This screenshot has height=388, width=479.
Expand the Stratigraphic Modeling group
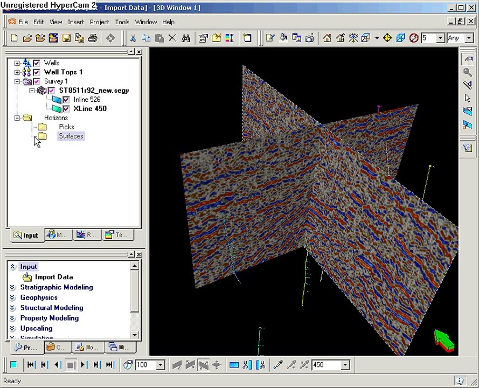pyautogui.click(x=12, y=287)
